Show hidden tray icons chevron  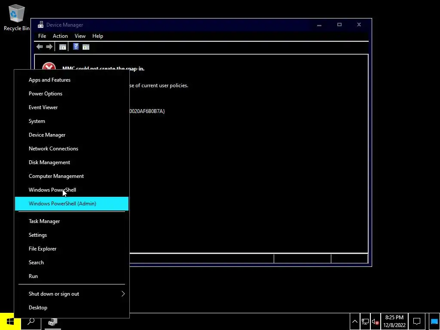point(354,321)
